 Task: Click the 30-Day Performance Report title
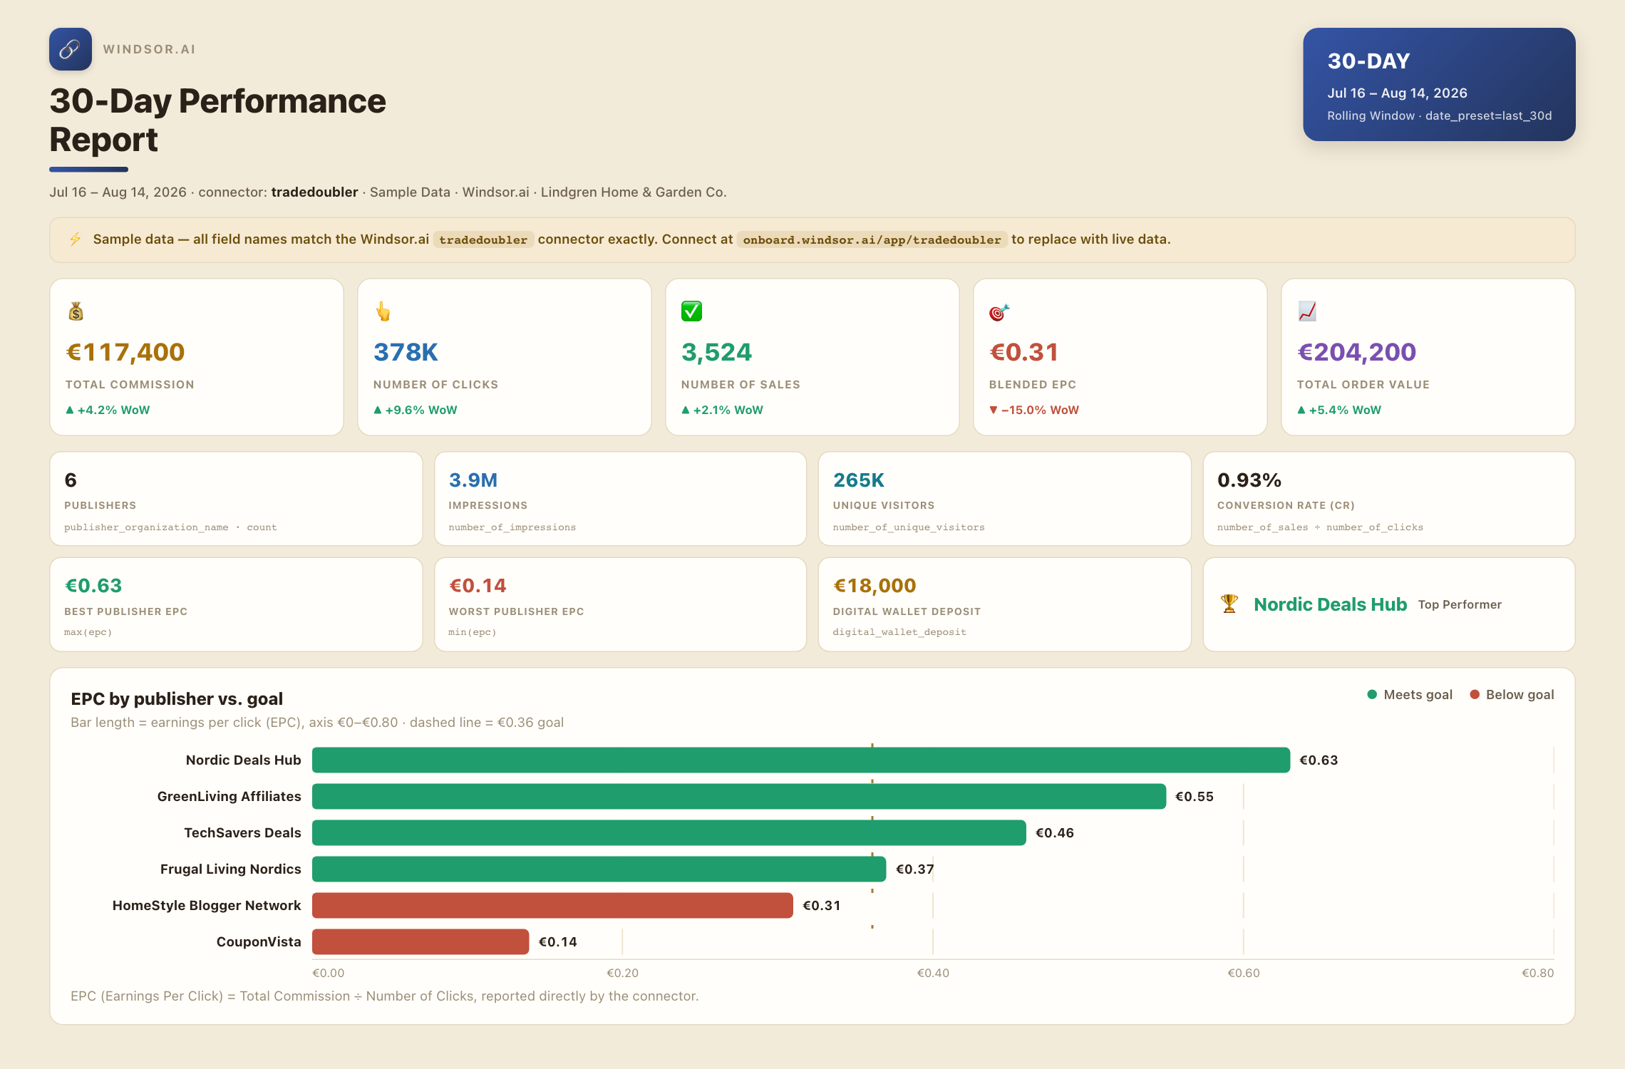point(217,120)
